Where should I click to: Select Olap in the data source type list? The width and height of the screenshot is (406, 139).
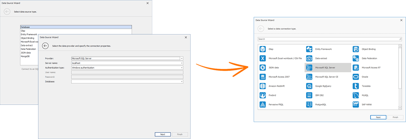76,31
